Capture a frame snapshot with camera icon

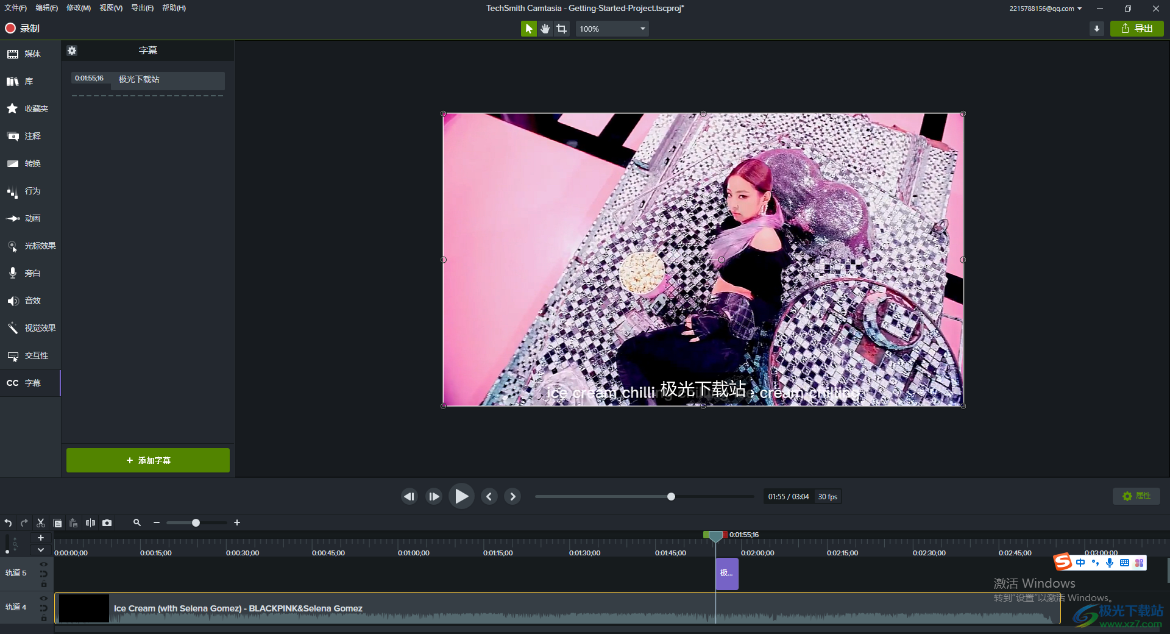107,523
